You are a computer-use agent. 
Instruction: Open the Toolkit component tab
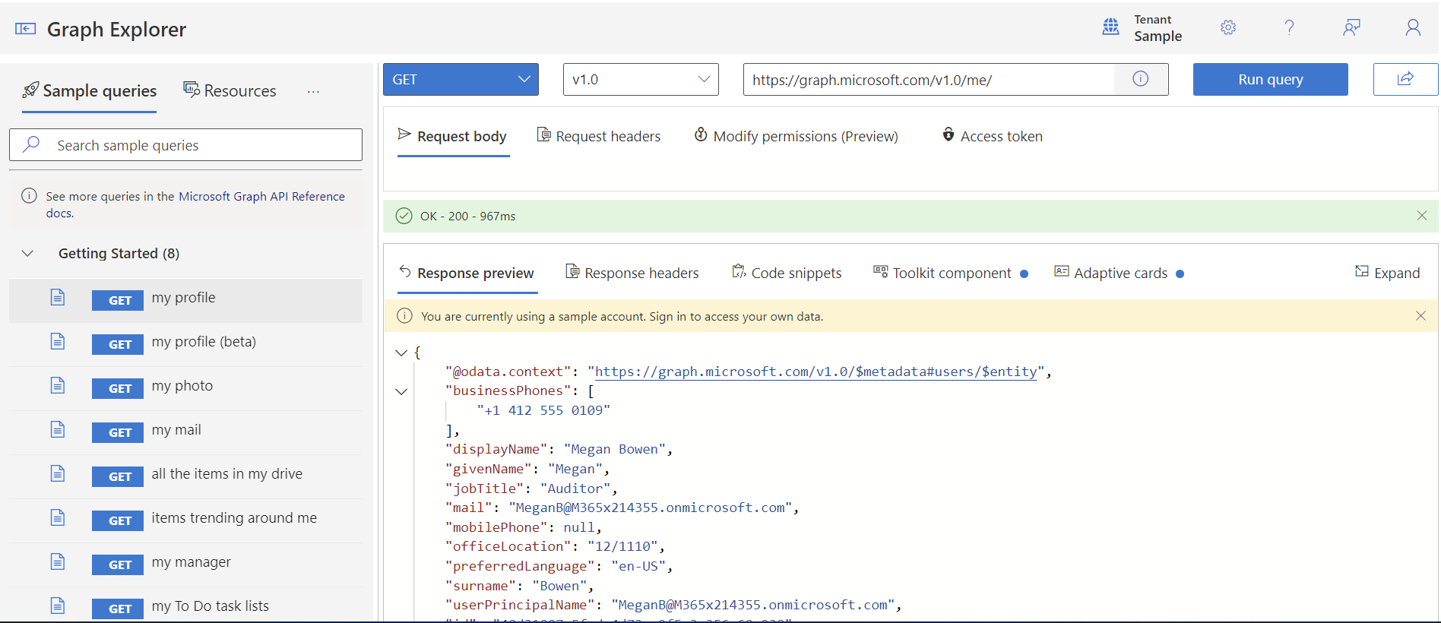950,273
